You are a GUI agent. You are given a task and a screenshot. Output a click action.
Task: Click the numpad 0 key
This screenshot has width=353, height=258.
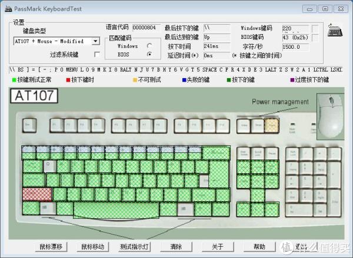[299, 210]
